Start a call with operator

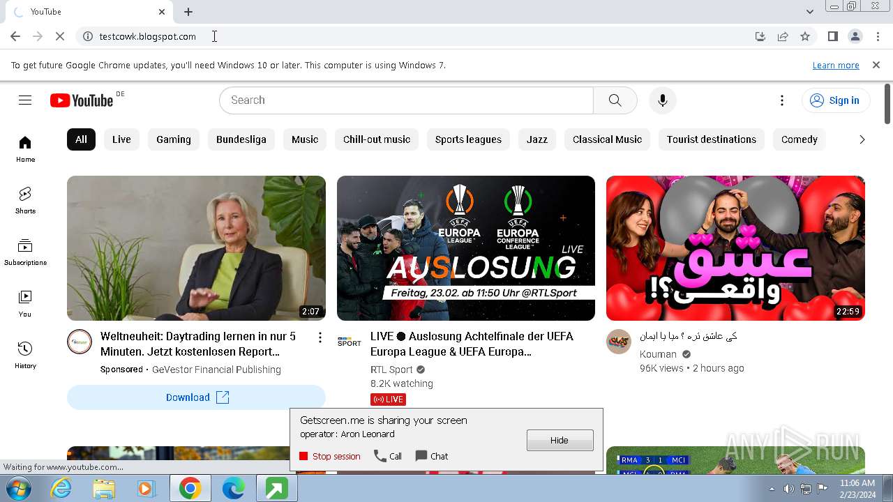click(x=388, y=456)
